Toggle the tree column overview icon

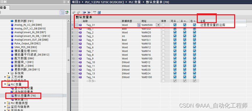pos(62,12)
